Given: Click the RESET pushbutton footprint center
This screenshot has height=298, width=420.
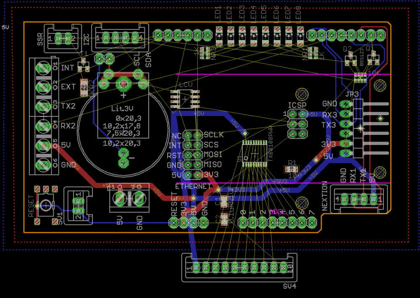Looking at the screenshot, I should pyautogui.click(x=46, y=205).
